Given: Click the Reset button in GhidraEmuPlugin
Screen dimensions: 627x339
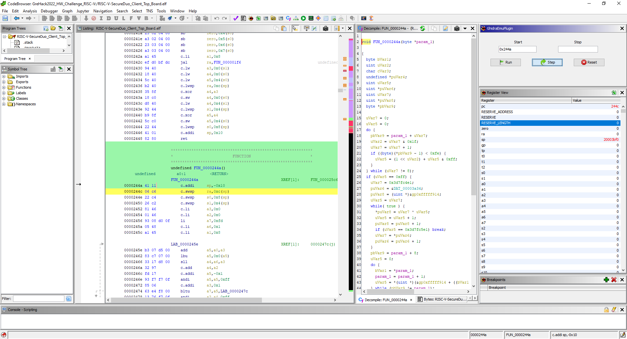Looking at the screenshot, I should 589,62.
